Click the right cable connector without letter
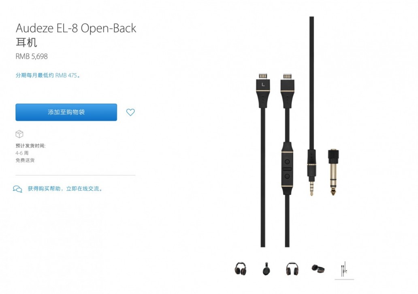 pos(287,91)
